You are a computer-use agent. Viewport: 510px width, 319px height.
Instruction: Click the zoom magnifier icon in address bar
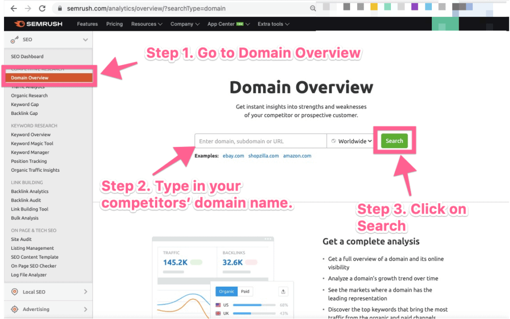(x=313, y=8)
